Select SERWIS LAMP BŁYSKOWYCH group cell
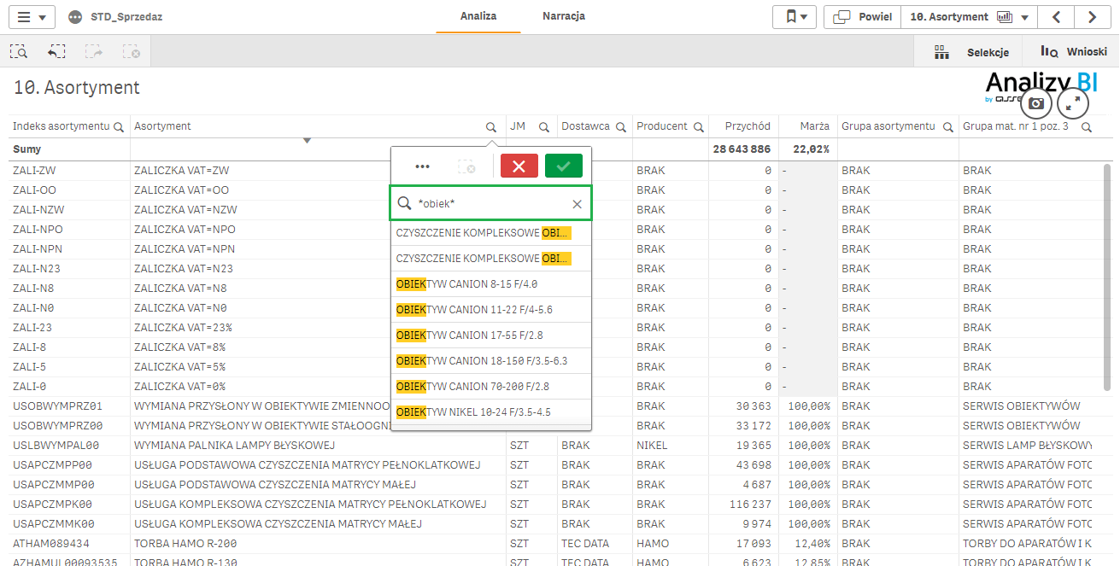The image size is (1120, 566). point(1028,446)
